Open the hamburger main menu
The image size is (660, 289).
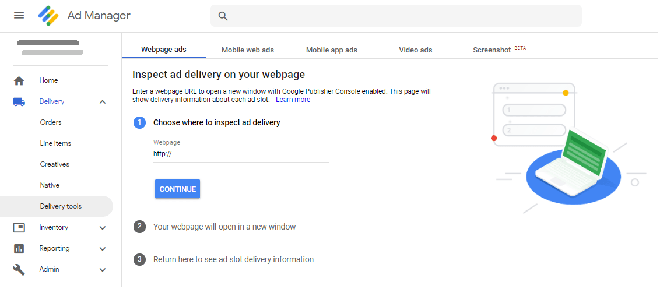point(19,15)
